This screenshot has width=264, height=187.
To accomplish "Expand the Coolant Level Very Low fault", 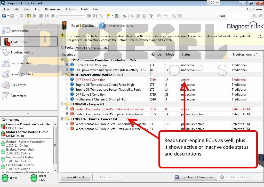I will point(67,65).
